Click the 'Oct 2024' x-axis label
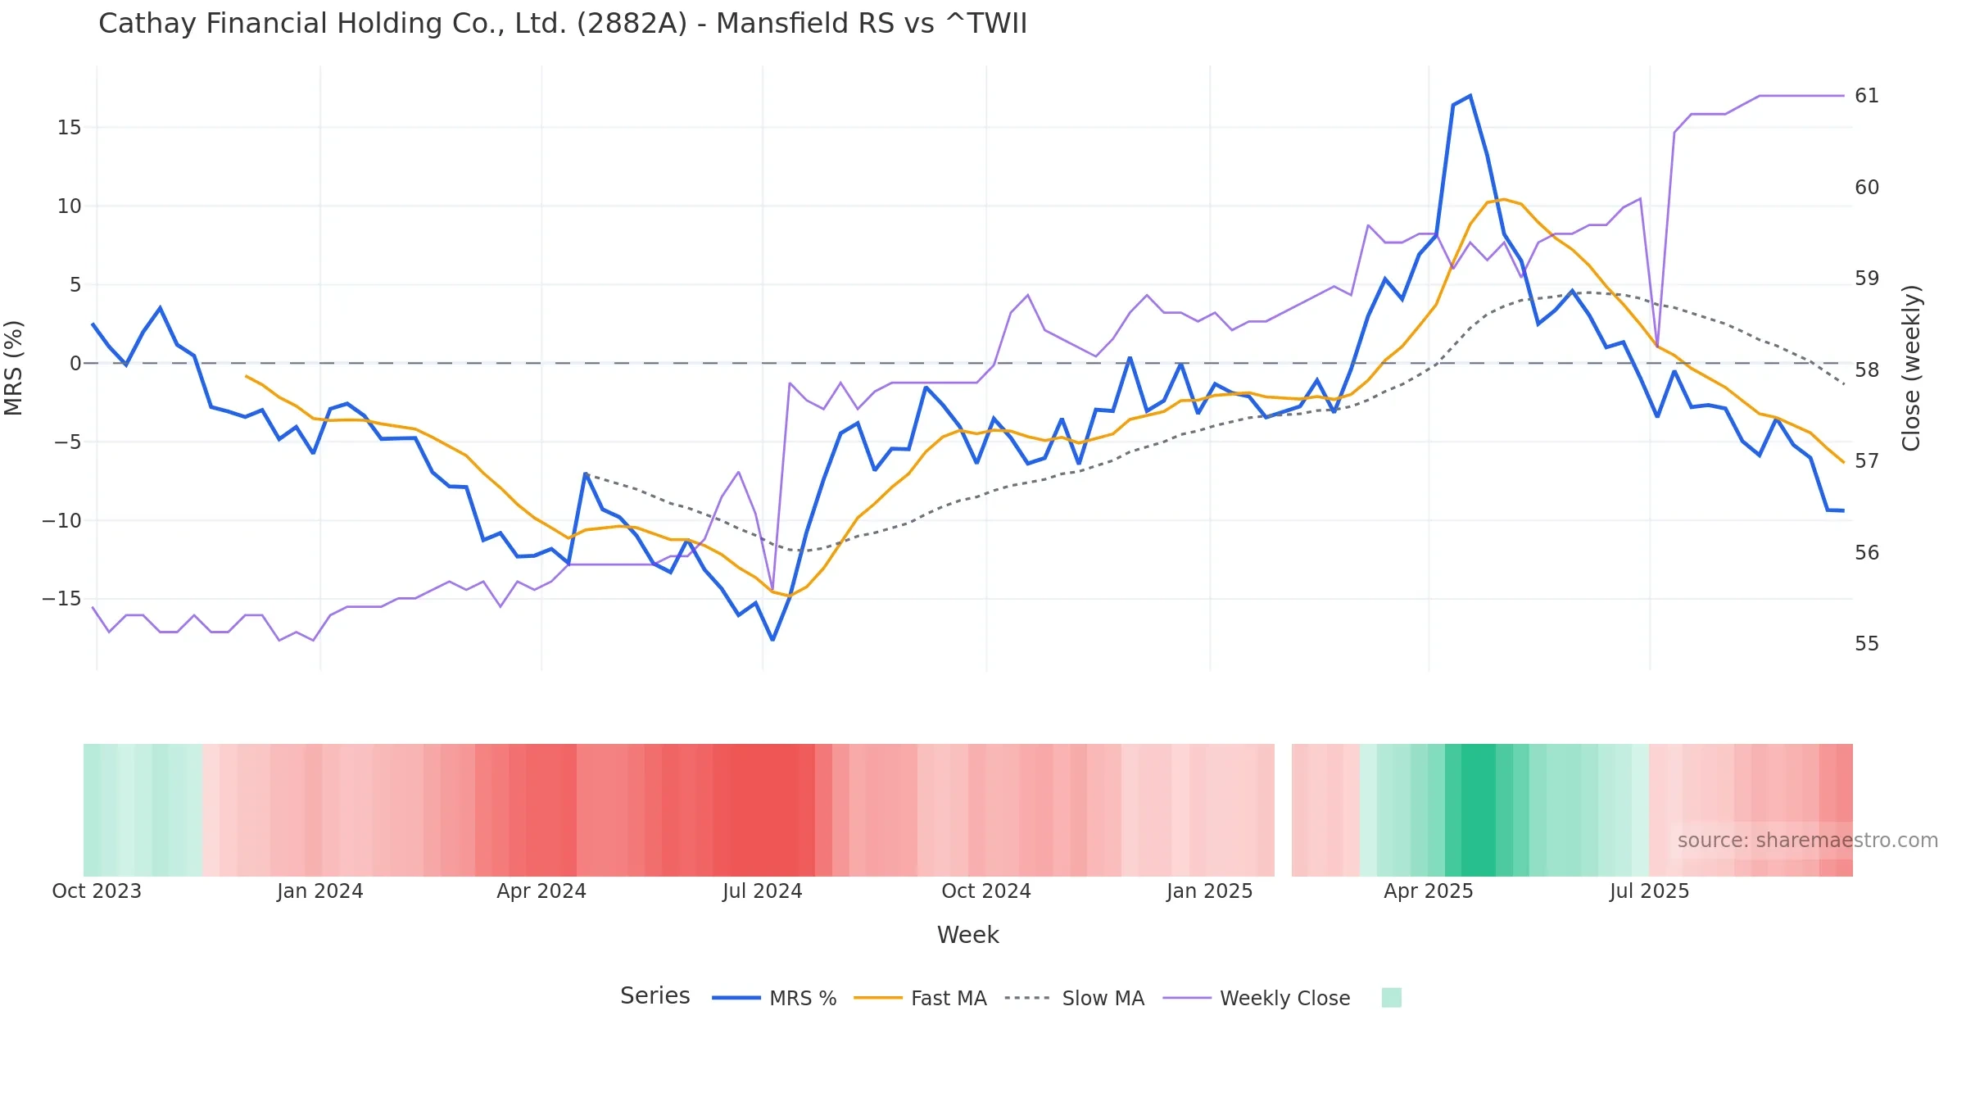 (986, 891)
